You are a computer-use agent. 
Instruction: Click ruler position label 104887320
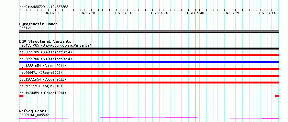coord(123,13)
